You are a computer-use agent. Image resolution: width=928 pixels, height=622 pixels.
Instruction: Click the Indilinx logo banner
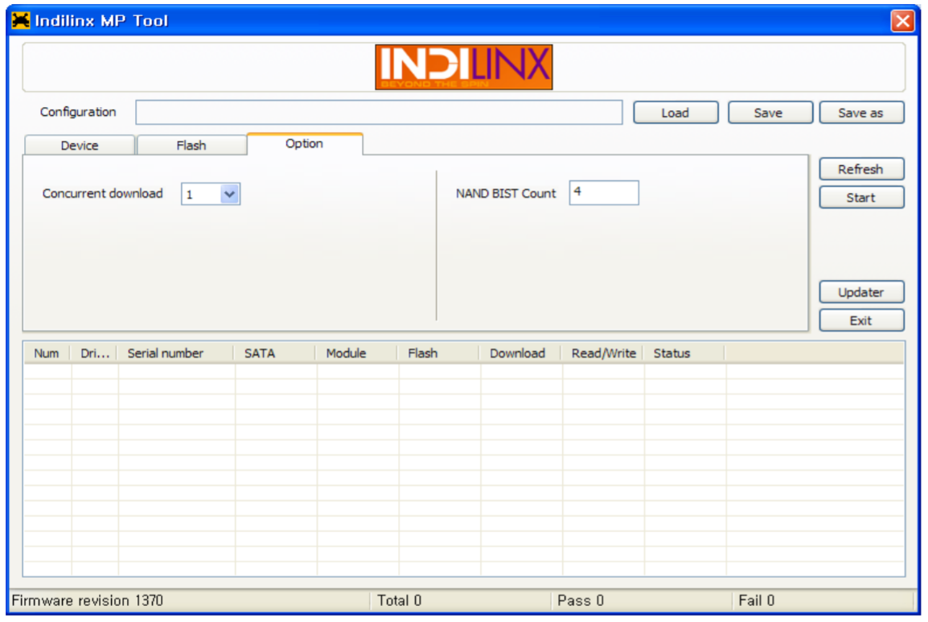tap(463, 67)
